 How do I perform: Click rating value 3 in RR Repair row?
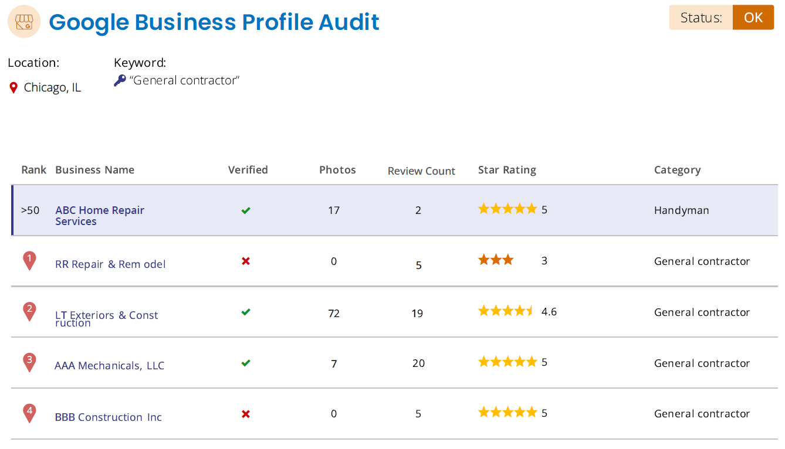tap(544, 261)
